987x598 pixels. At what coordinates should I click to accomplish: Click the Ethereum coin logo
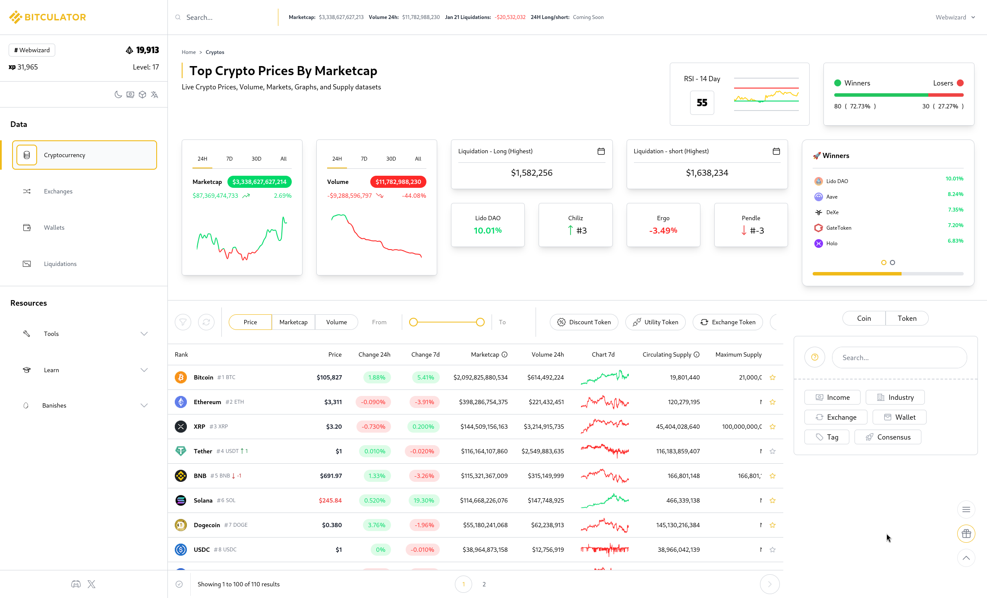181,402
